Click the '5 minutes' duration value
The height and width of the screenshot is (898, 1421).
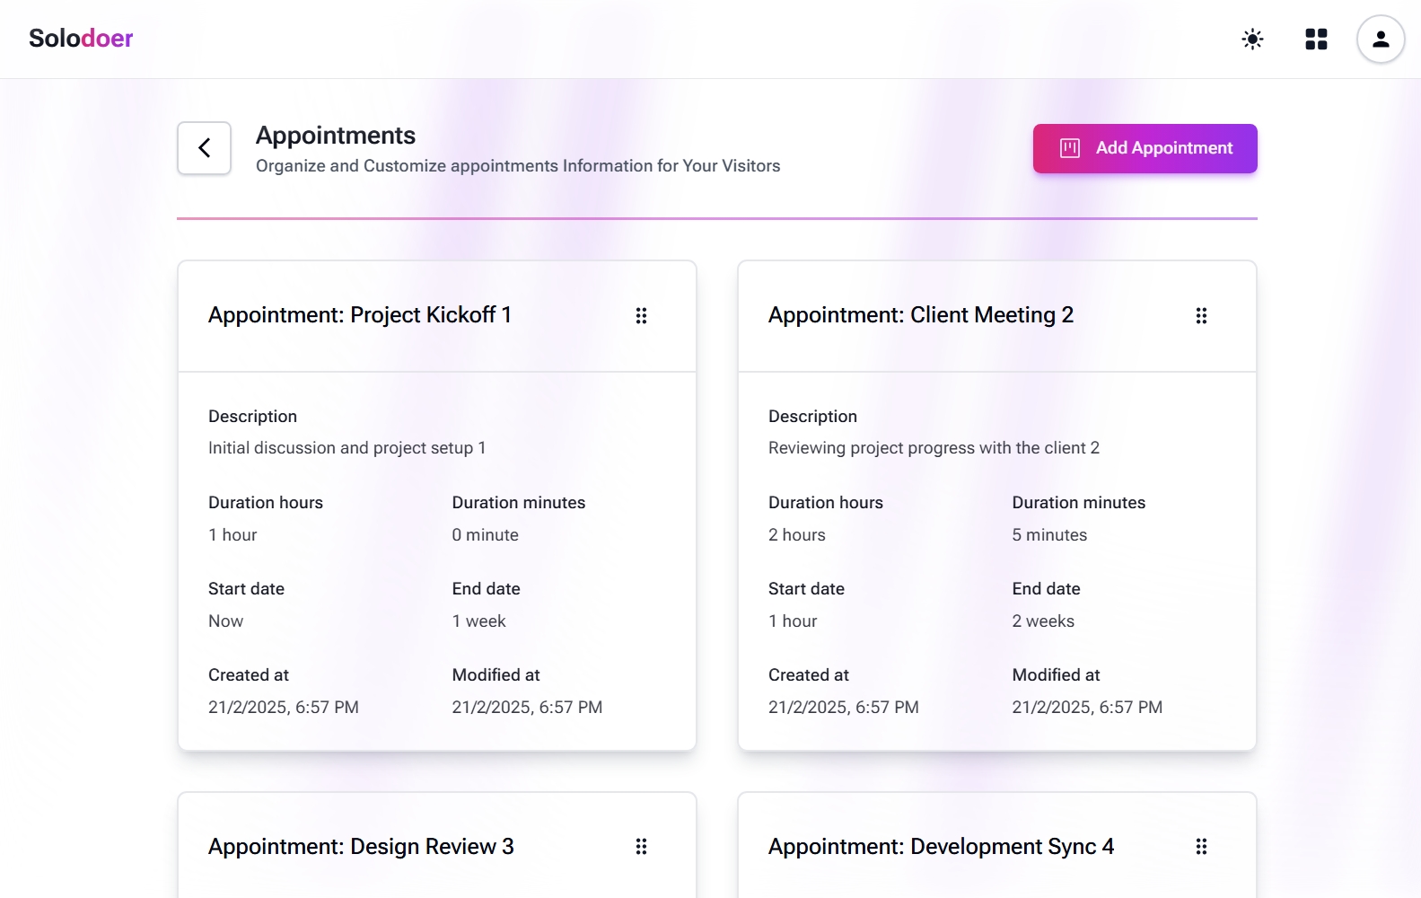[x=1049, y=535]
